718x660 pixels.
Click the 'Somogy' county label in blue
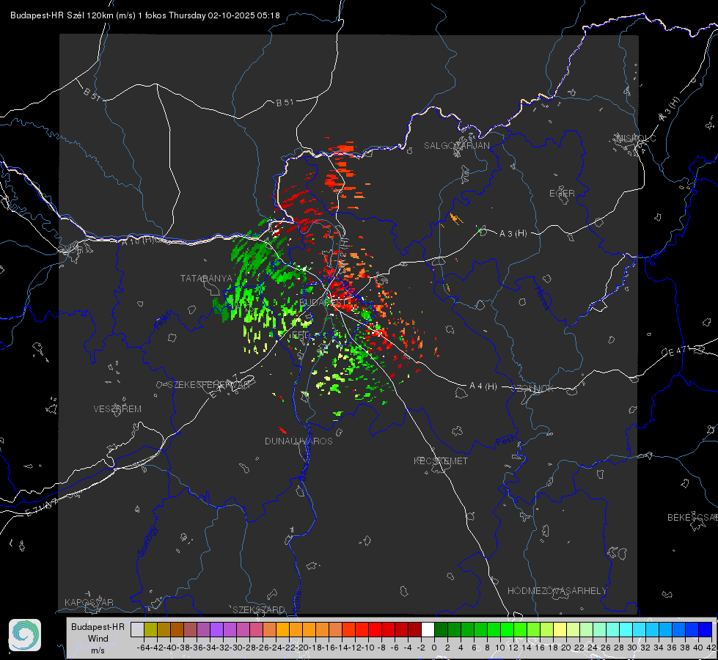coord(147,541)
